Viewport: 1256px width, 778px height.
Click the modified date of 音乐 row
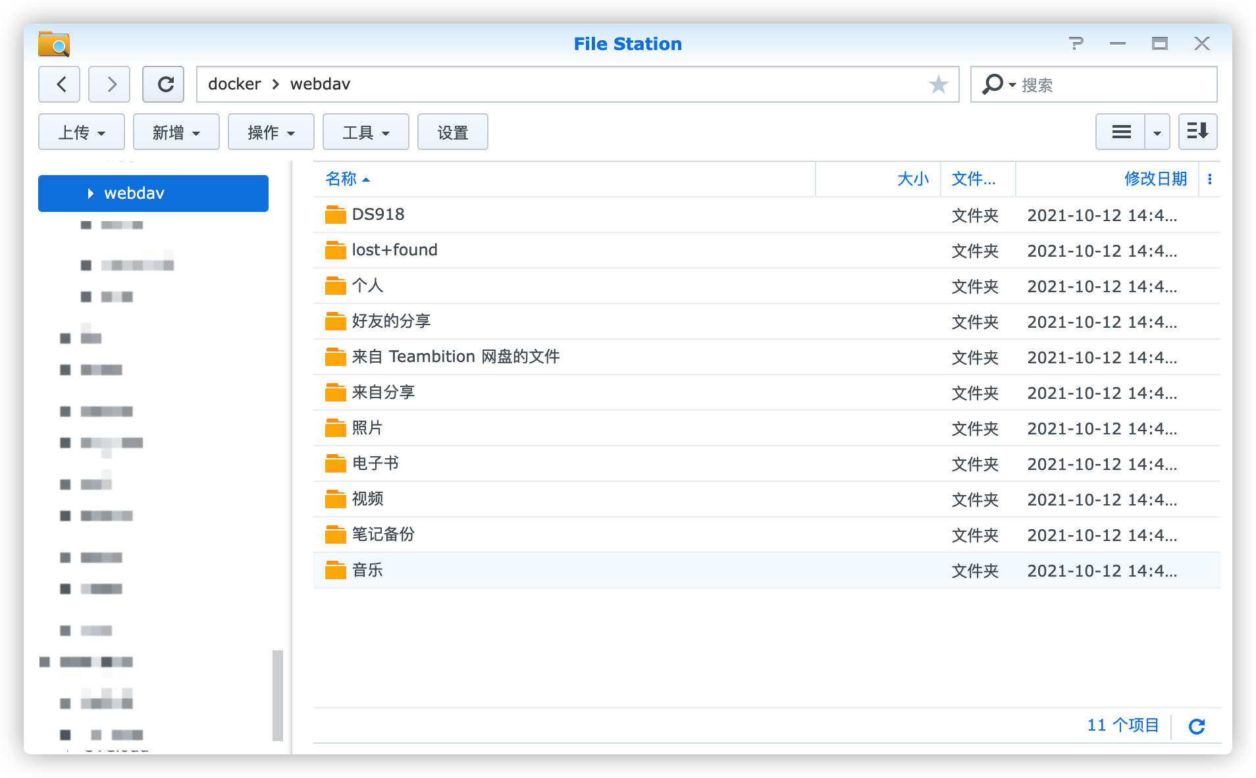[1102, 571]
